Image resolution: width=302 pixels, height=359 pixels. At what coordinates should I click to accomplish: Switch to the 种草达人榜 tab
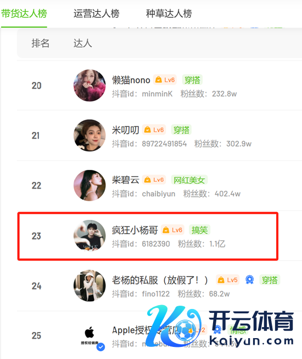pyautogui.click(x=169, y=14)
